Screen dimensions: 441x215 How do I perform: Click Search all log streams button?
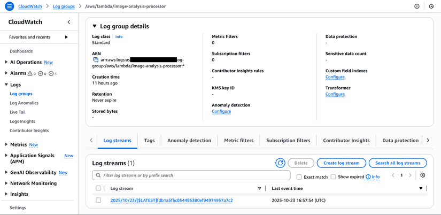pyautogui.click(x=398, y=163)
